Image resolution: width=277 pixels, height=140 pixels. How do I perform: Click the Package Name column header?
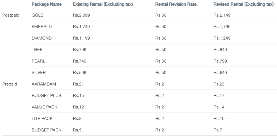pos(47,4)
